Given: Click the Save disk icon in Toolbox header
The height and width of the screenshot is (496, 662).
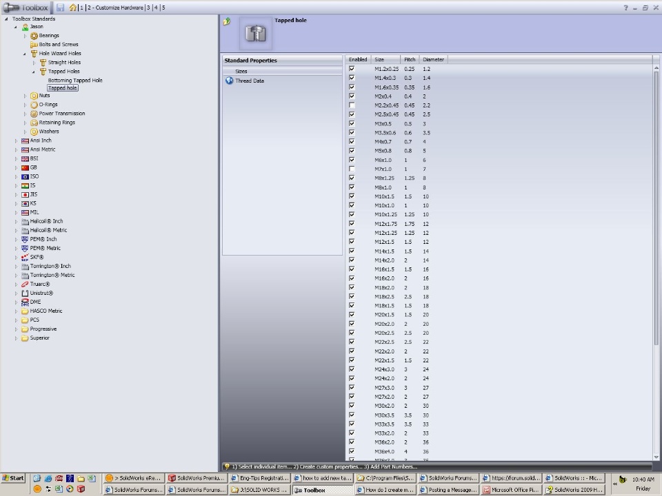Looking at the screenshot, I should click(x=61, y=7).
